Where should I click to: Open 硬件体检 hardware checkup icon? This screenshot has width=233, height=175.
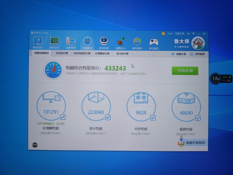38,42
